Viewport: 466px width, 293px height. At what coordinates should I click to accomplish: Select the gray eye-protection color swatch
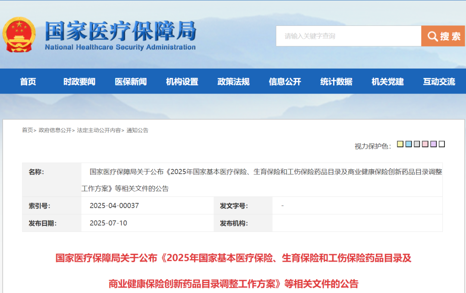[417, 144]
